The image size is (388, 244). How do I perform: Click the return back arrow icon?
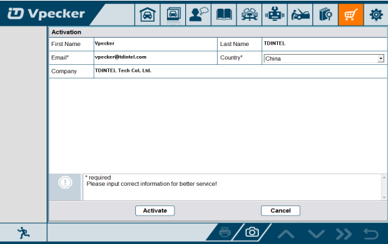click(371, 234)
